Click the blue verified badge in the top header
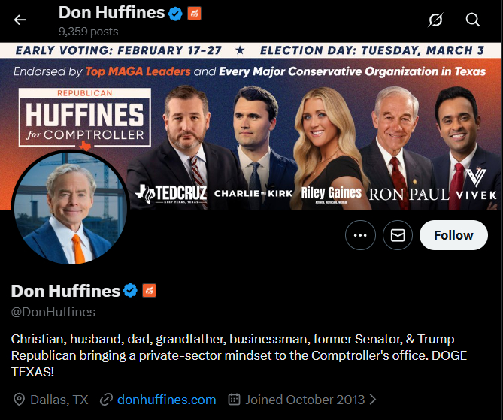 coord(175,13)
